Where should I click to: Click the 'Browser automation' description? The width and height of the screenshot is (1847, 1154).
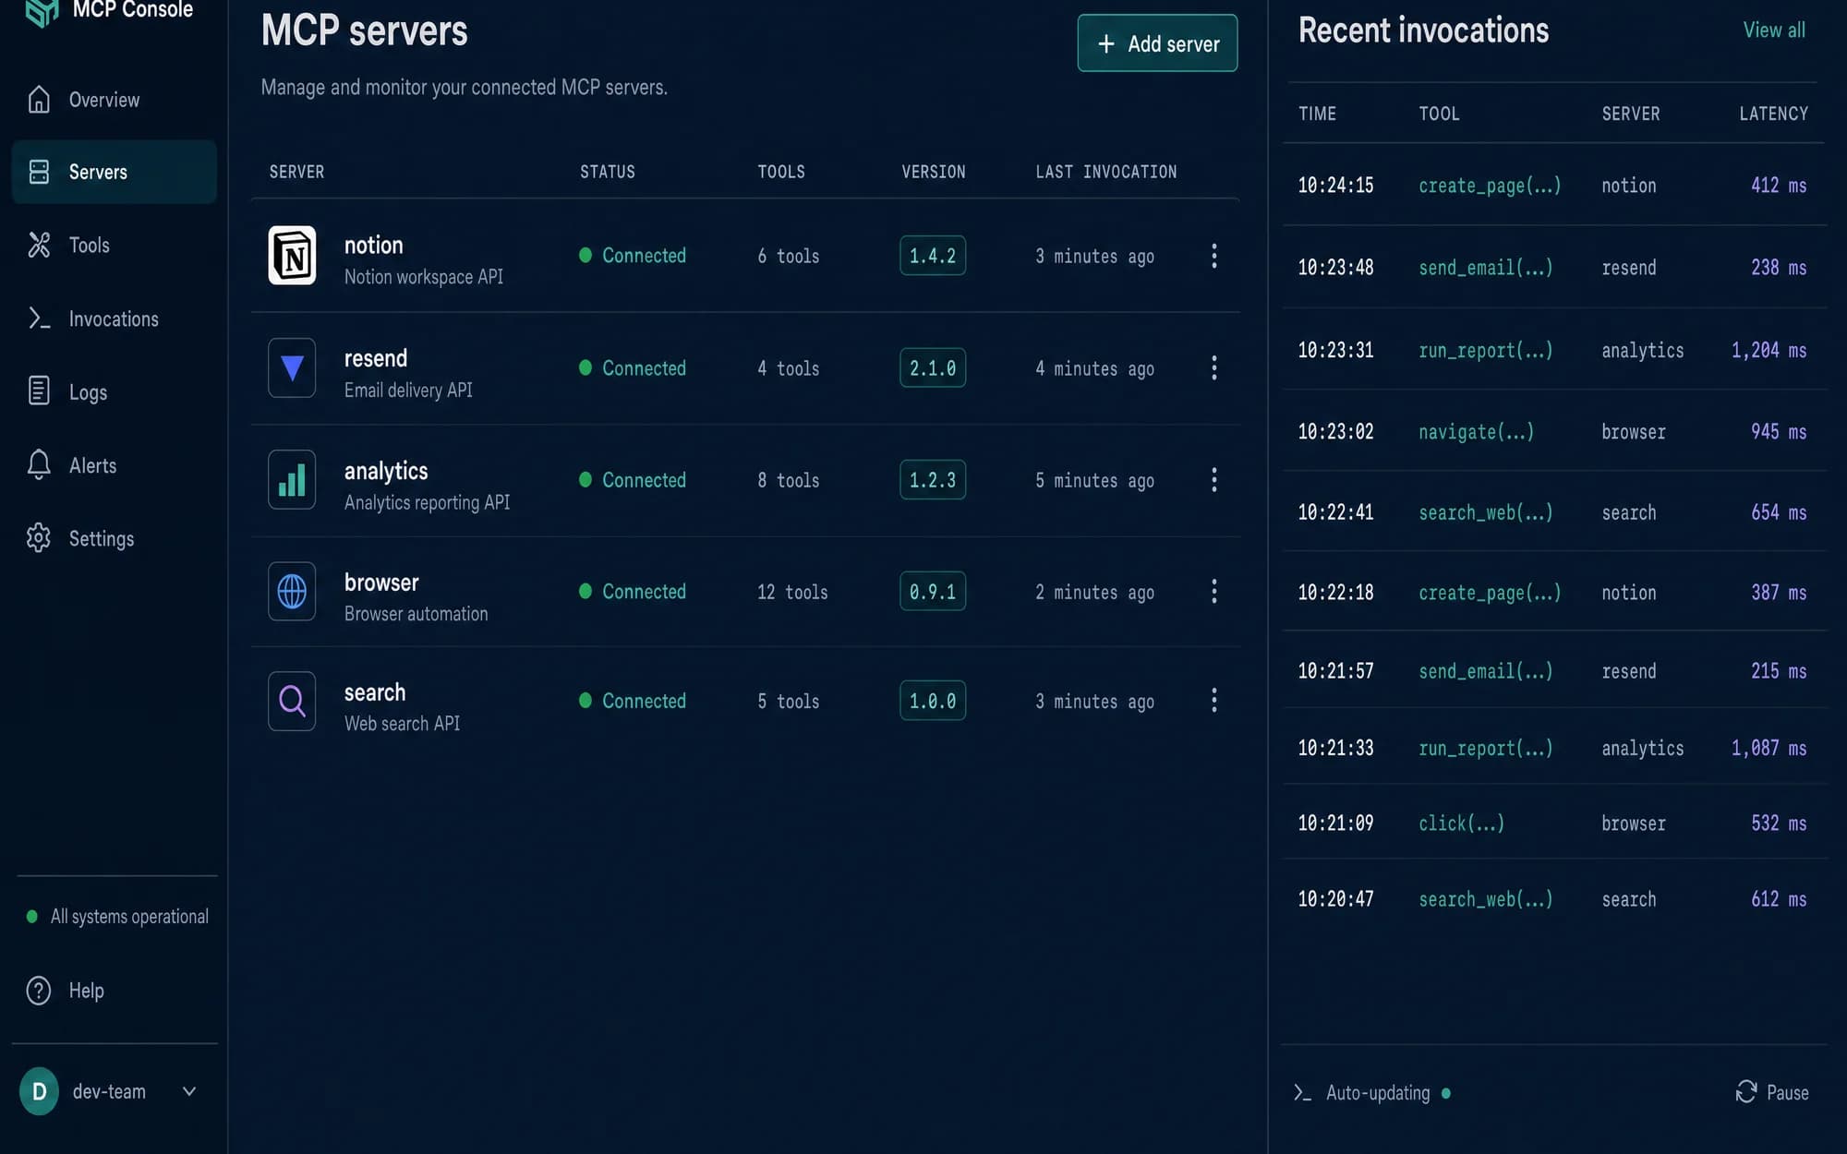coord(416,614)
